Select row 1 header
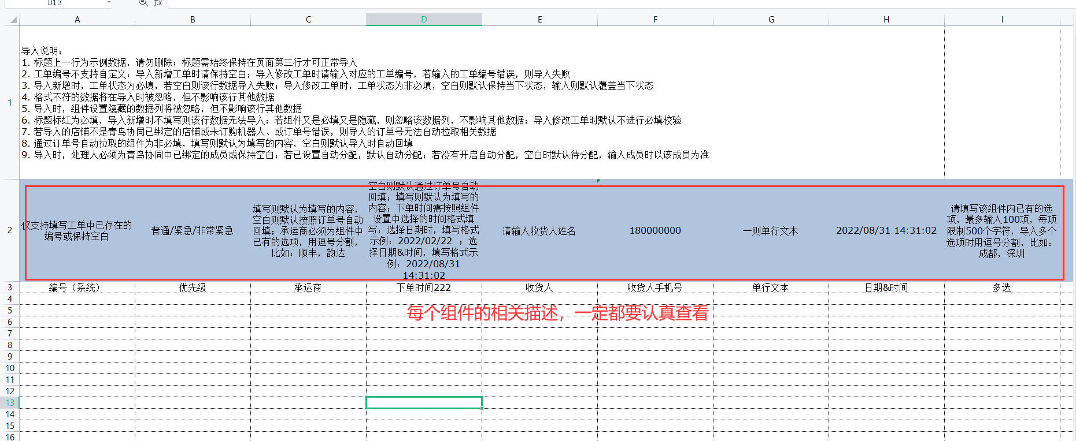 [10, 103]
